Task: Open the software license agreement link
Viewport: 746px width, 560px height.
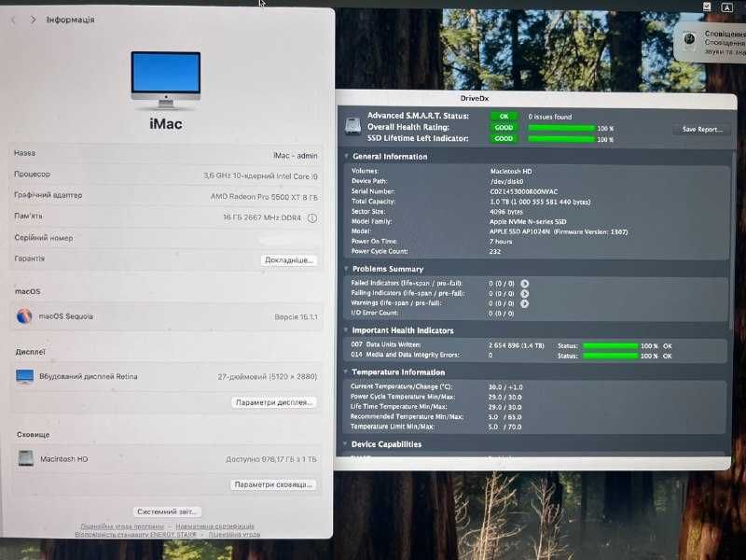Action: (x=122, y=526)
